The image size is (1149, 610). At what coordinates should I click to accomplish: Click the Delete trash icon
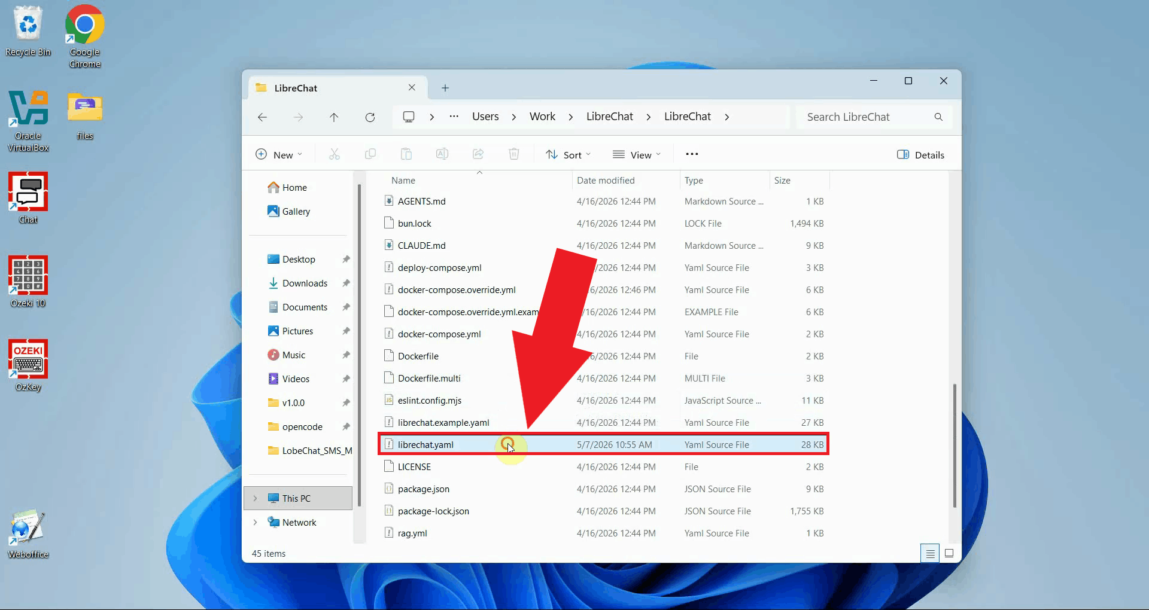(x=514, y=154)
